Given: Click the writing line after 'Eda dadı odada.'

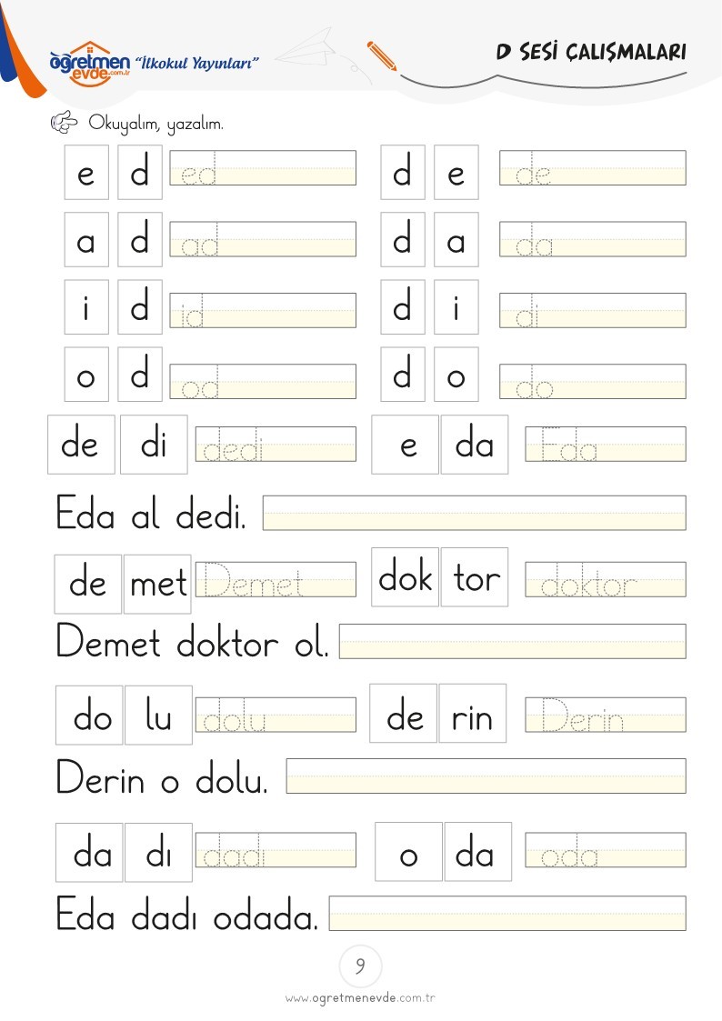Looking at the screenshot, I should point(507,913).
